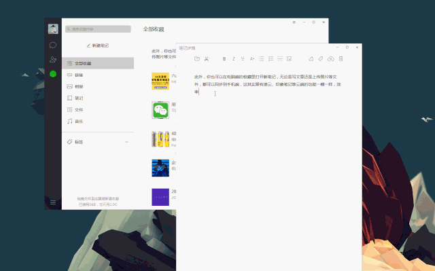435x271 pixels.
Task: Click the cloud upload icon in note toolbar
Action: pos(331,58)
